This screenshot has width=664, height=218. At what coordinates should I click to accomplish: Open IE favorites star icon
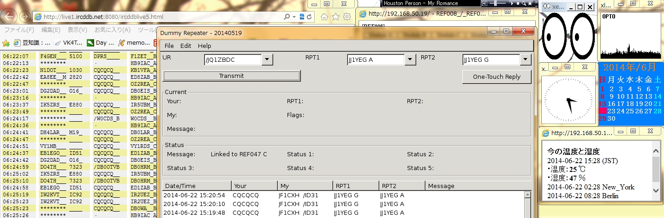click(335, 17)
